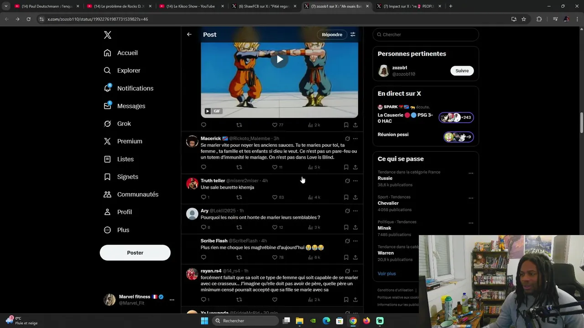584x328 pixels.
Task: Switch to the Le Kikoo Show YouTube tab
Action: click(191, 6)
